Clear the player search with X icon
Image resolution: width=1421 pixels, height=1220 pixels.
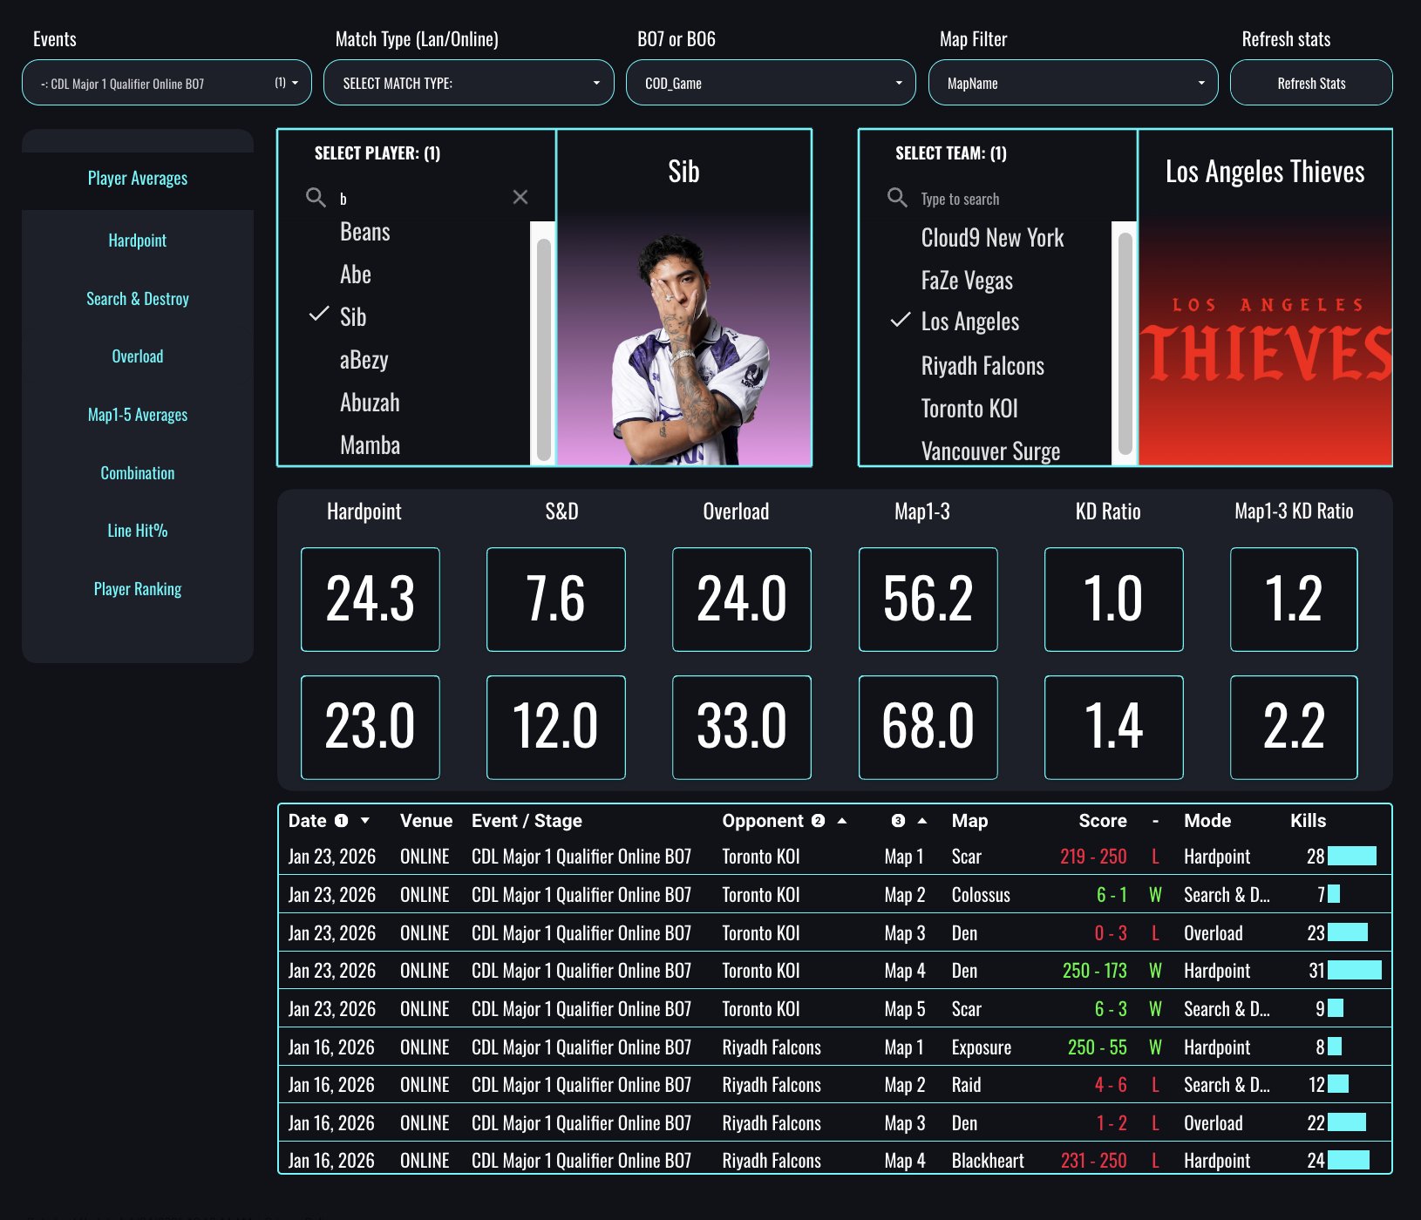[520, 198]
